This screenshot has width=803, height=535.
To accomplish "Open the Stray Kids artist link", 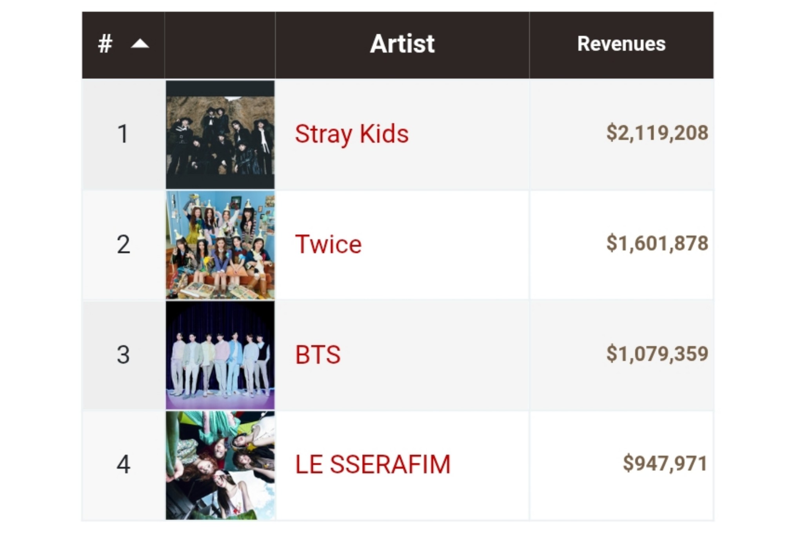I will tap(351, 134).
